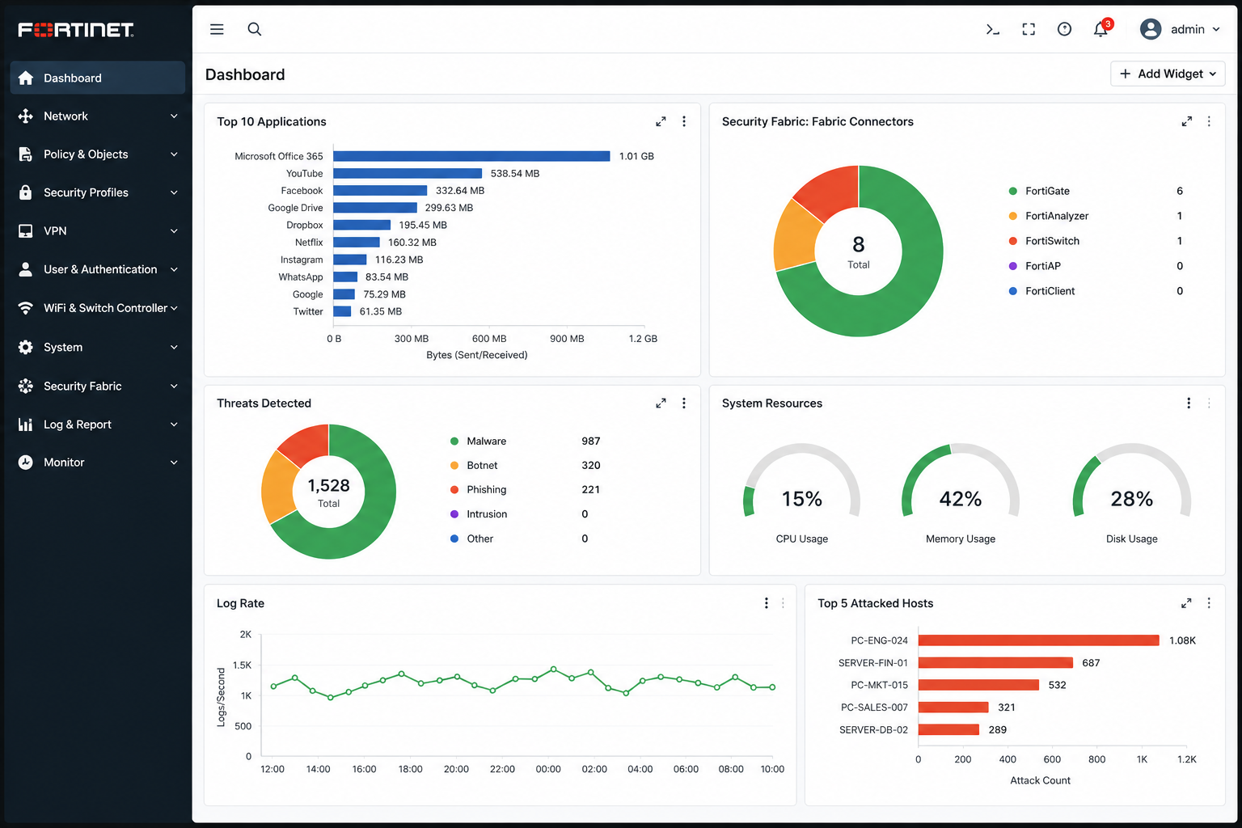Expand the Network menu chevron
The height and width of the screenshot is (828, 1242).
click(x=174, y=116)
